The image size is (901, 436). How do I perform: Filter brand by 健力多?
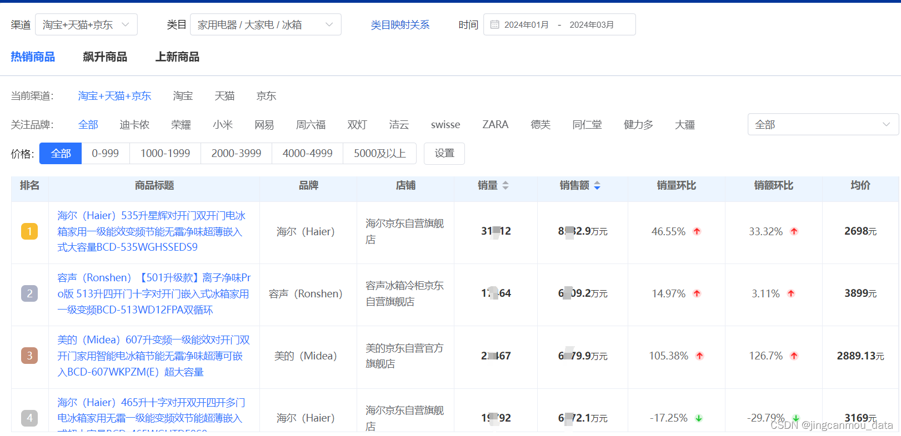[x=639, y=125]
